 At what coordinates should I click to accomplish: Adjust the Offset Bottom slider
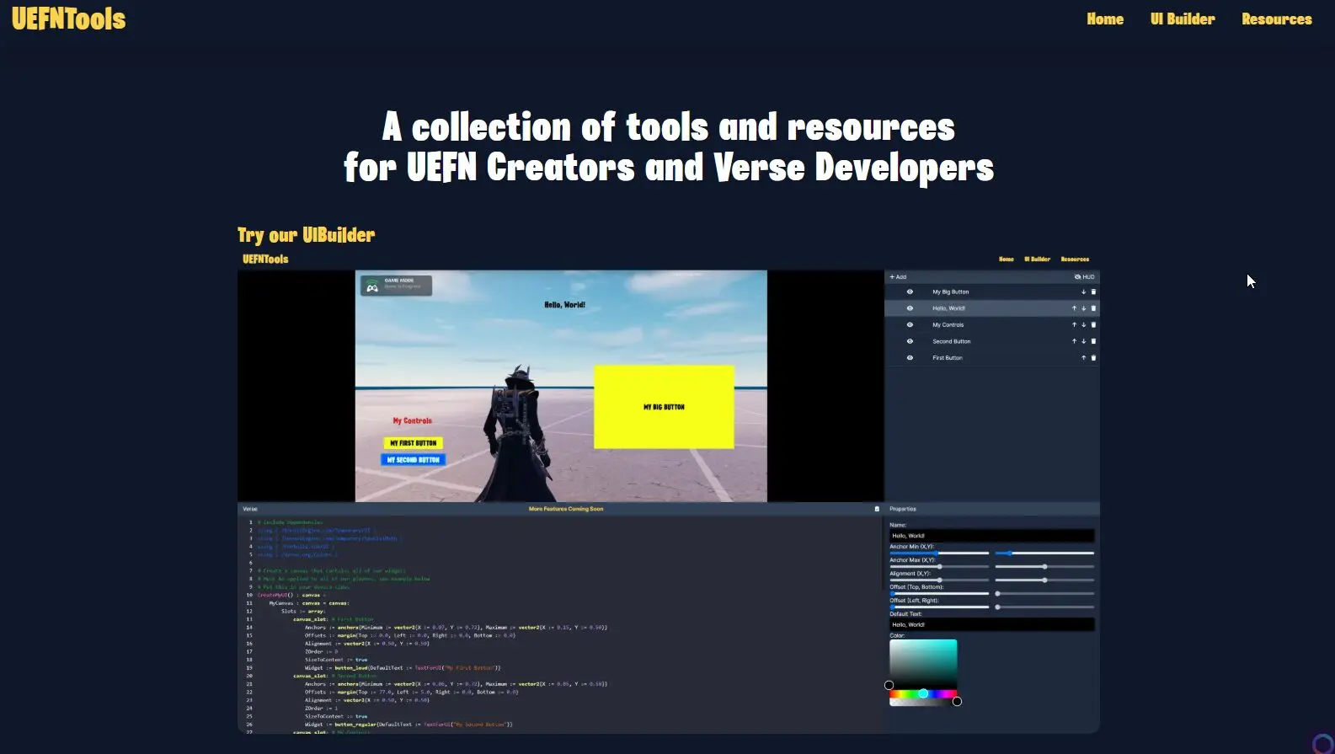(x=1044, y=594)
